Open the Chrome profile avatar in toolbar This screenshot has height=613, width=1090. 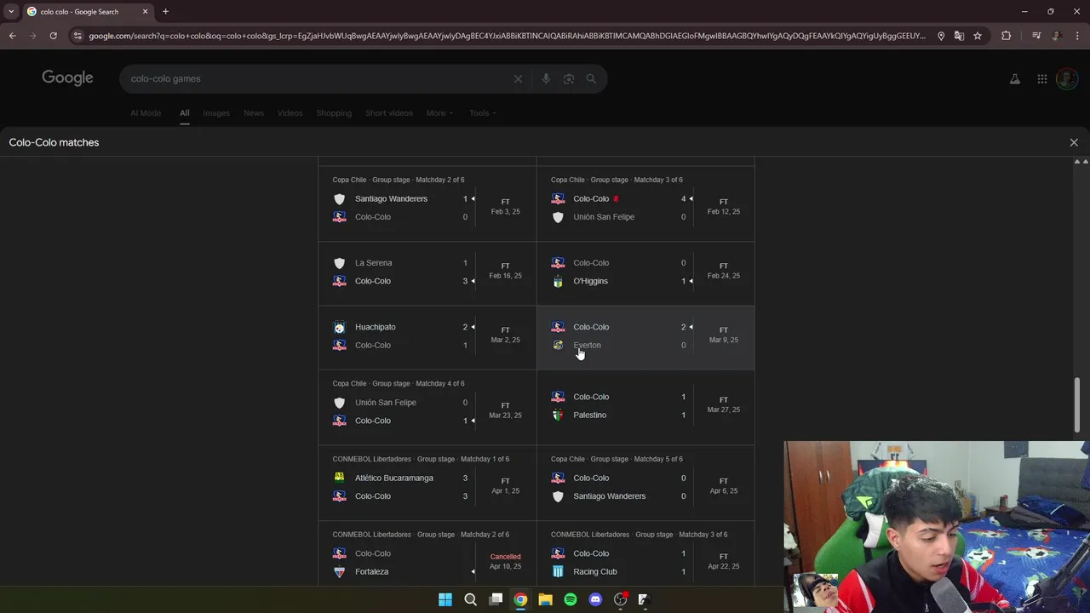pos(1056,36)
